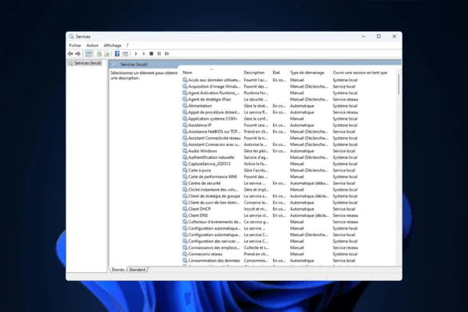468x312 pixels.
Task: Click Centre de sécurité Automatique (début...) cell
Action: click(309, 184)
